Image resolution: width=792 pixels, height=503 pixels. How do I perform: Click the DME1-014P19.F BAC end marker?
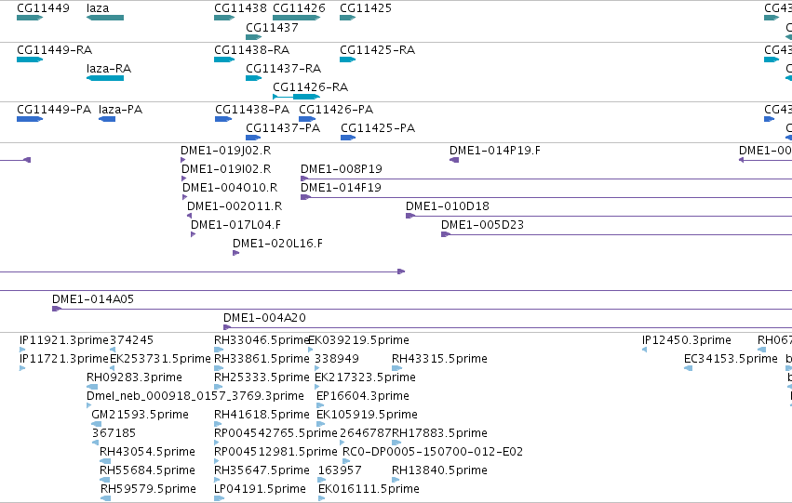(454, 160)
